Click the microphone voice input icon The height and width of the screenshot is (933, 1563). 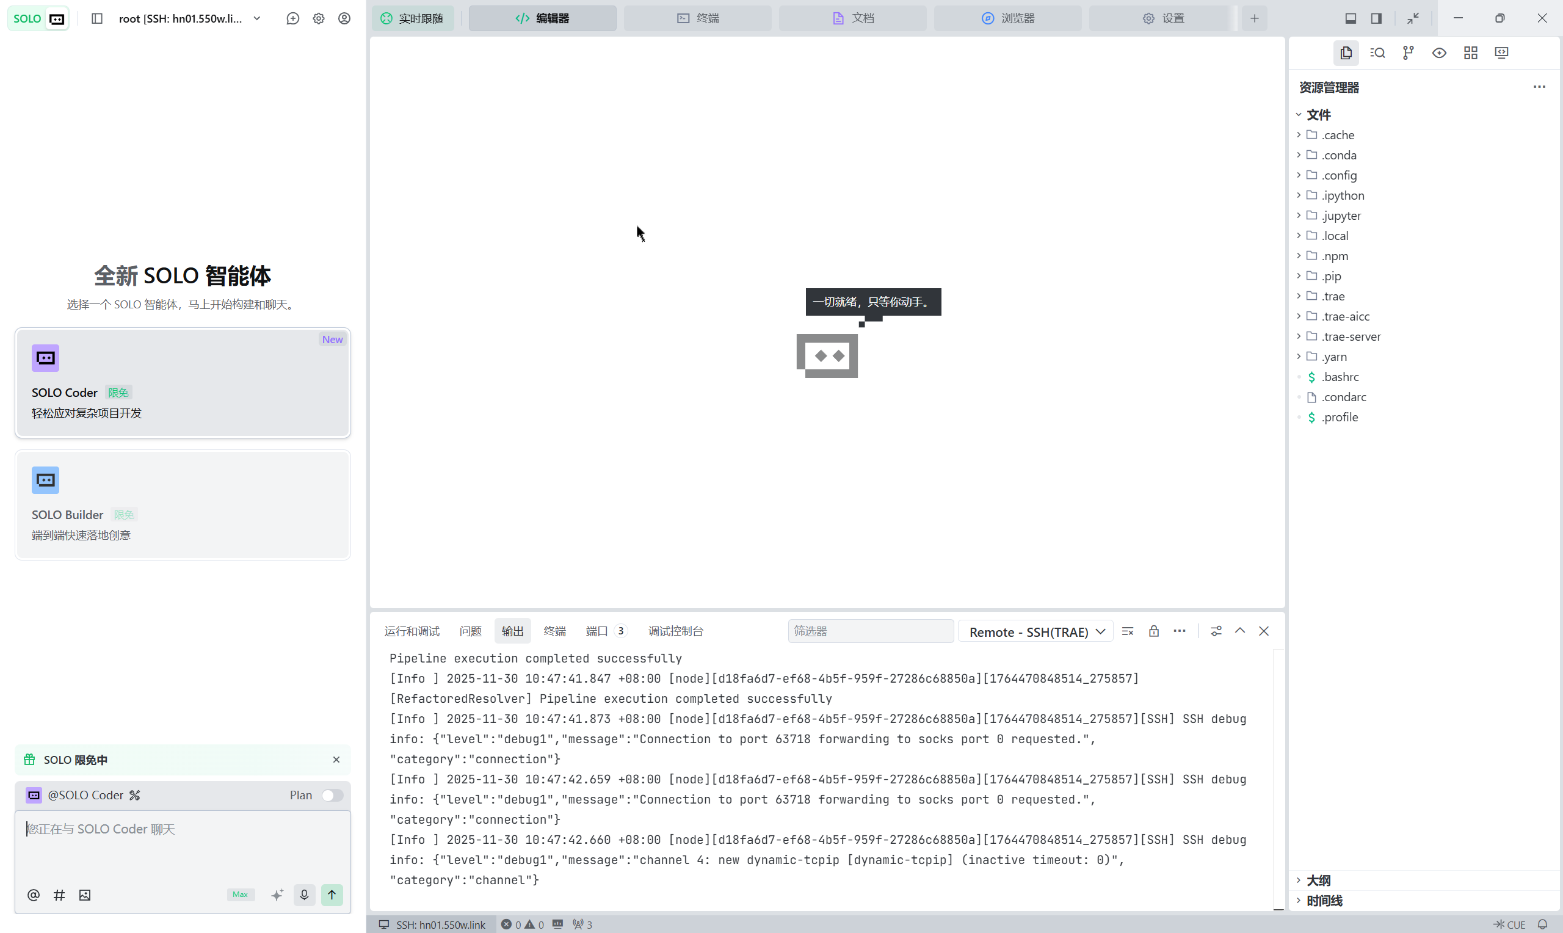click(x=304, y=895)
